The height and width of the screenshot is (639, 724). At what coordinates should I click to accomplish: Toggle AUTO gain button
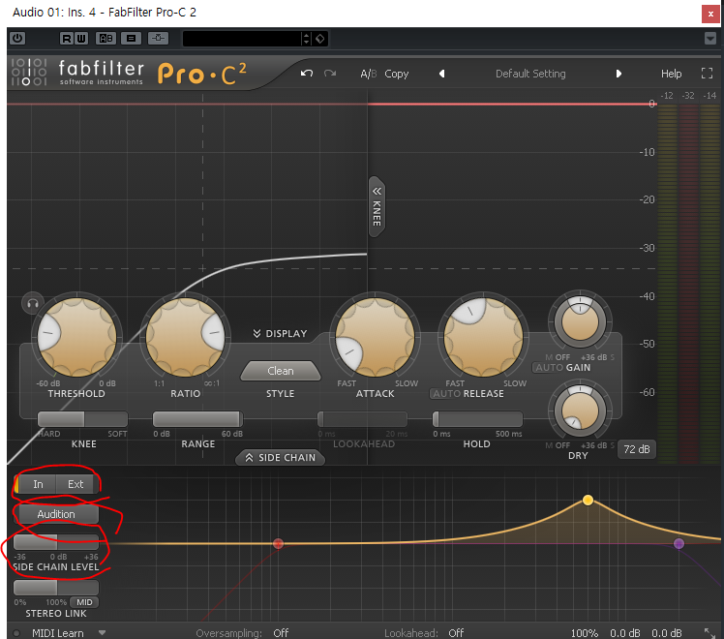click(549, 368)
